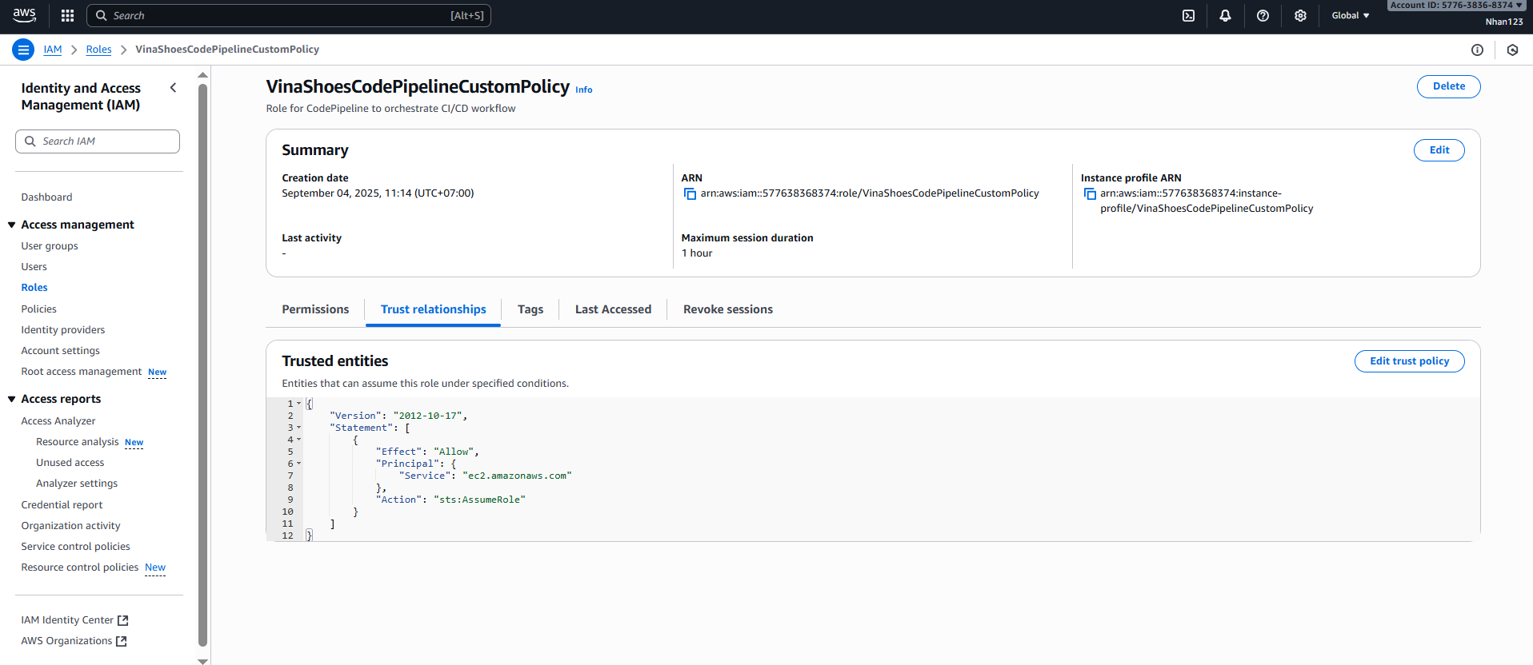1533x665 pixels.
Task: Fold the Statement array at line 3
Action: pyautogui.click(x=299, y=428)
